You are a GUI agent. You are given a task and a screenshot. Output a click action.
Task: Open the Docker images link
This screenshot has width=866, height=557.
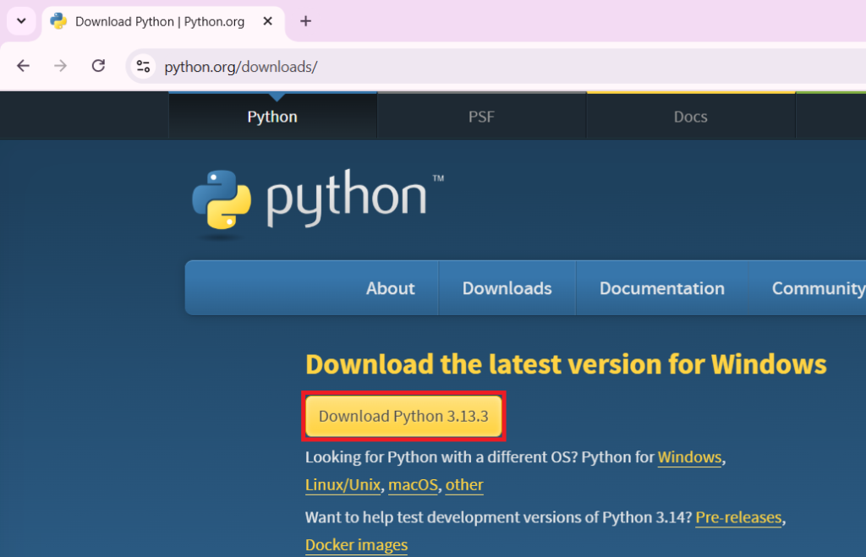tap(356, 545)
